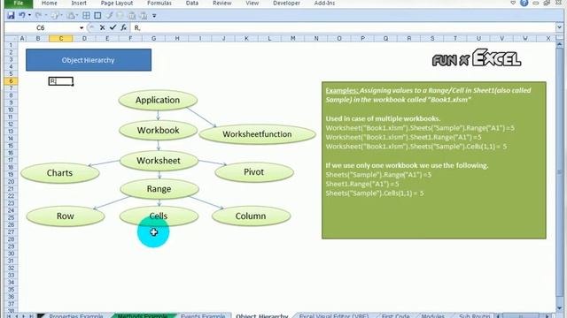The image size is (567, 318).
Task: Select the First Code sheet tab
Action: tap(396, 315)
